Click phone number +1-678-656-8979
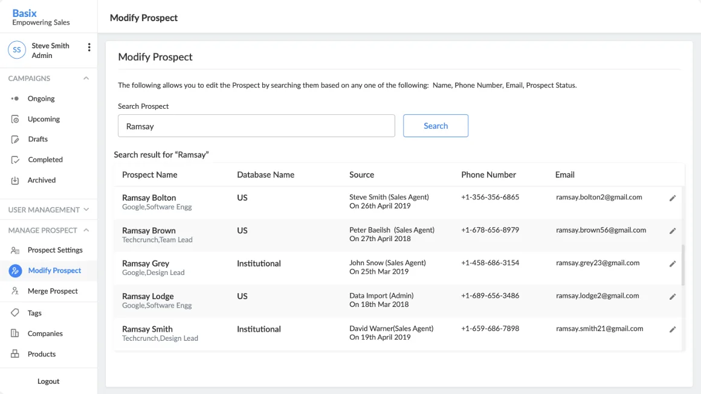The height and width of the screenshot is (394, 701). 490,230
